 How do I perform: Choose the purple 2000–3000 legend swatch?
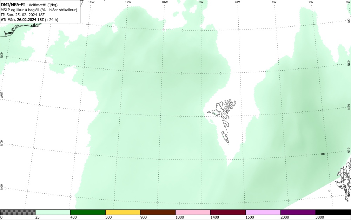point(298,212)
